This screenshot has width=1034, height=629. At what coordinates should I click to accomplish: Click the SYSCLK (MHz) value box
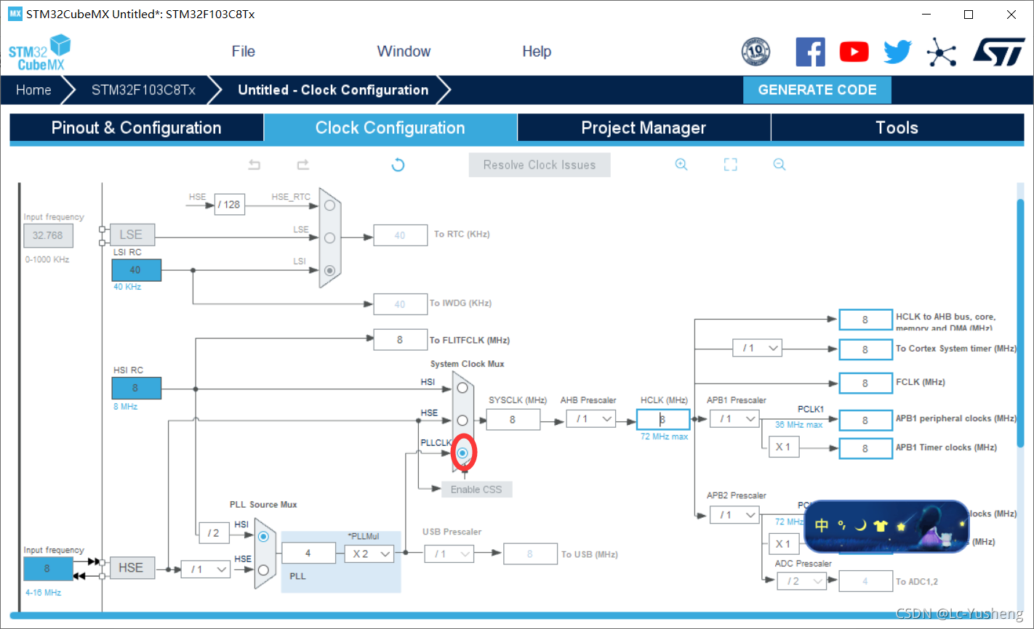[x=513, y=420]
